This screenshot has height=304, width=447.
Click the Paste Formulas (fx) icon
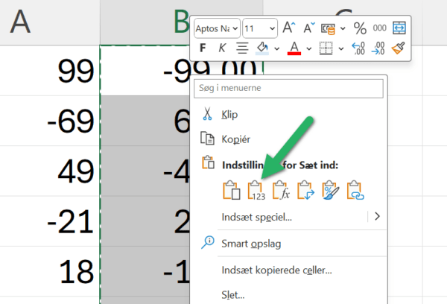point(281,191)
